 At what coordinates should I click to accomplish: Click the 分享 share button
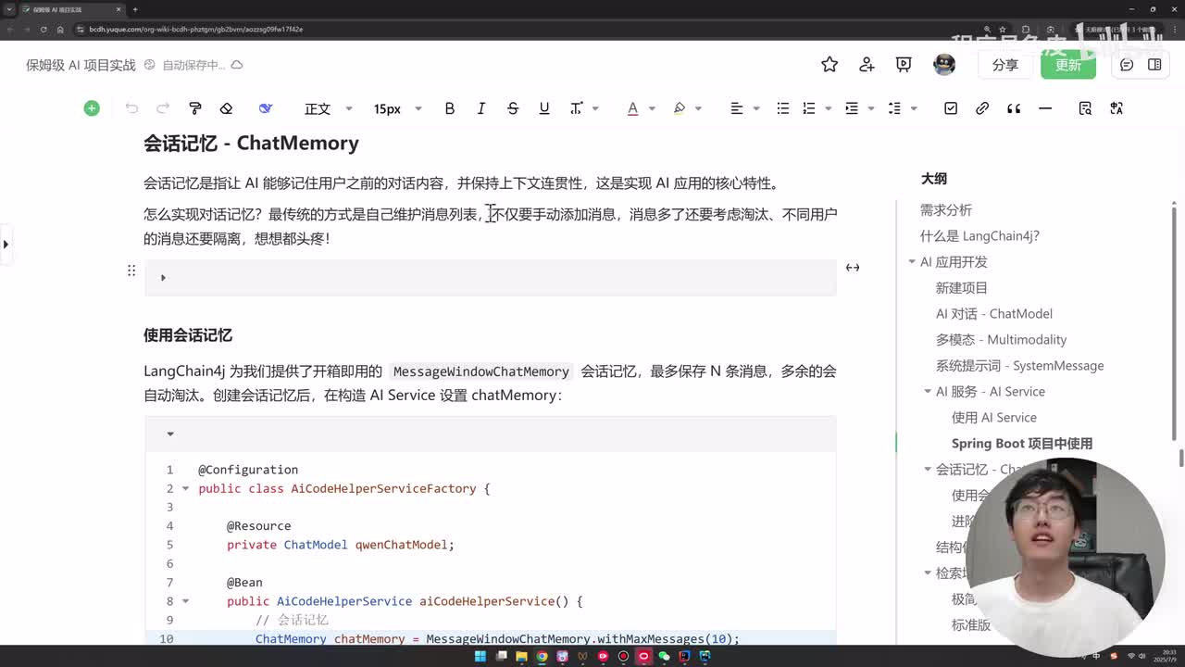[1005, 65]
